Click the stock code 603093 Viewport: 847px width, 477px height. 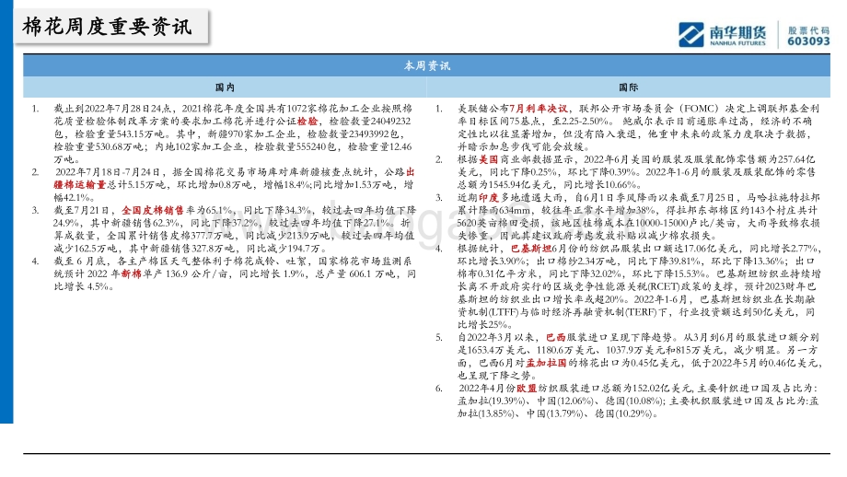point(808,41)
